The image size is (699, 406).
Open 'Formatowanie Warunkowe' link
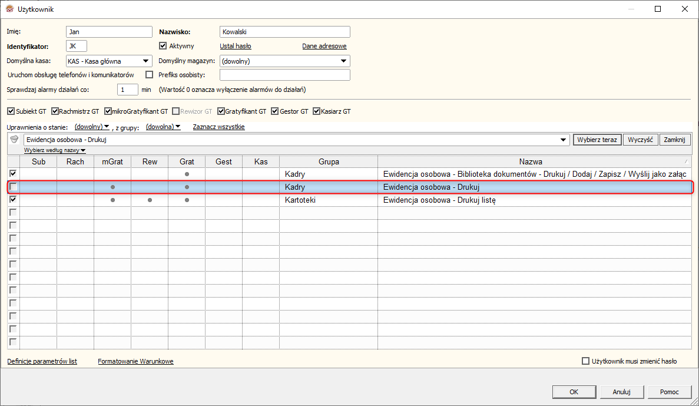135,361
